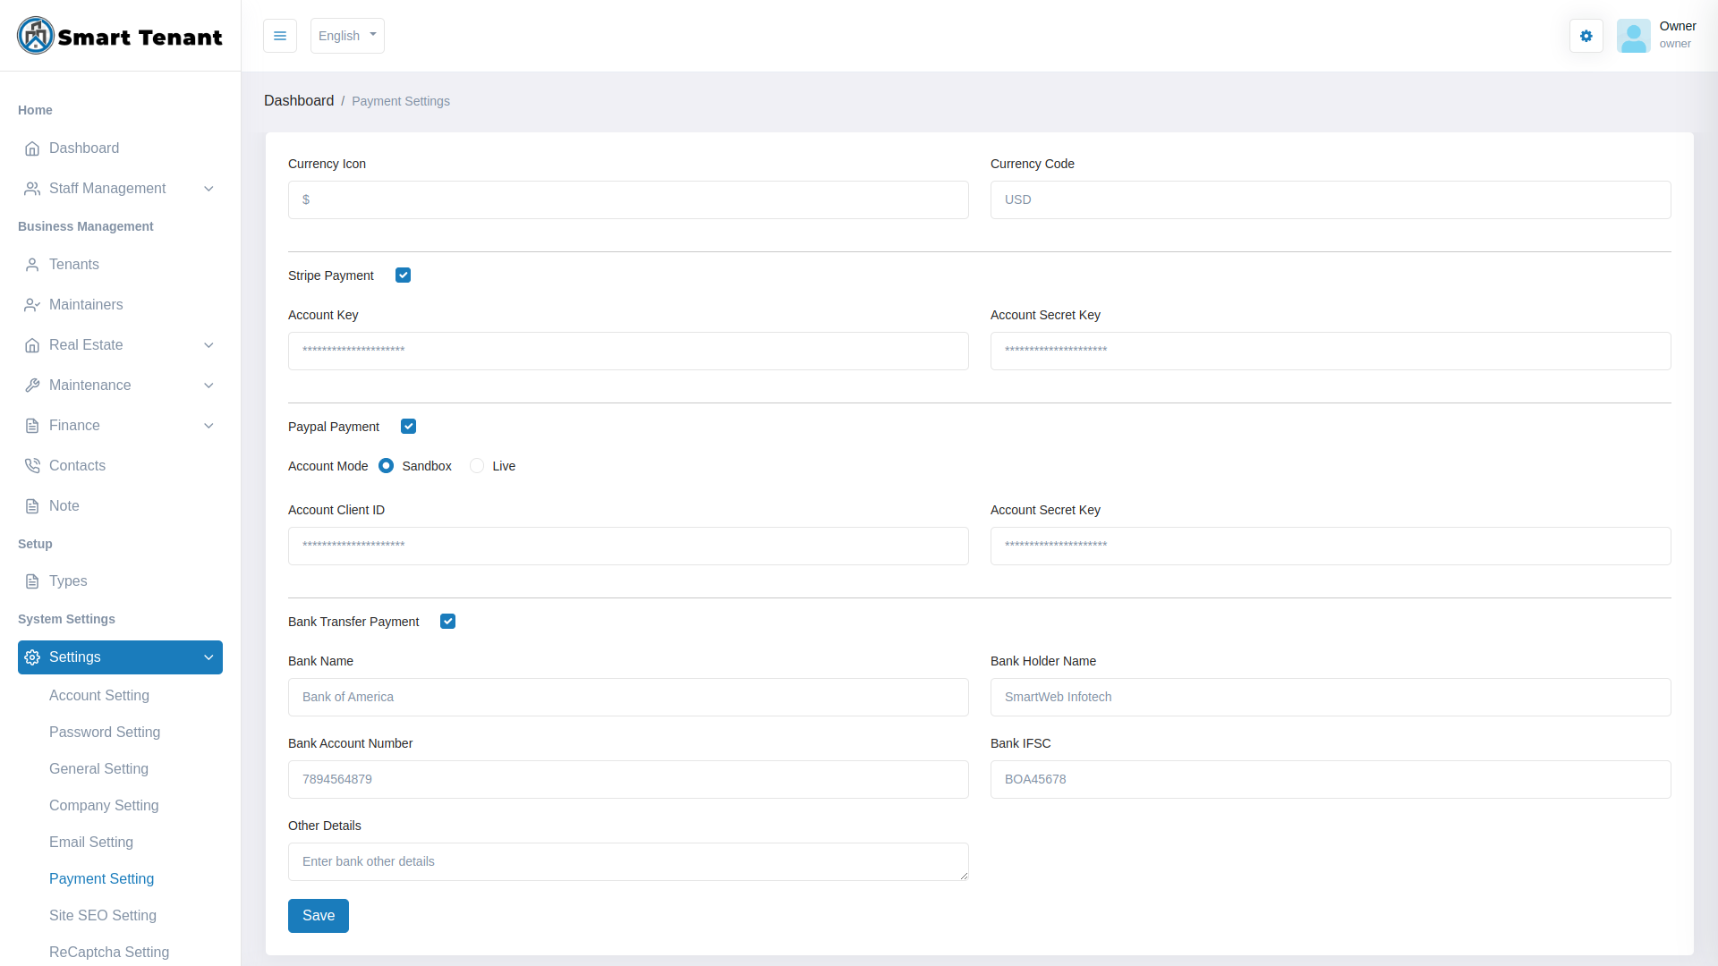
Task: Go to Site SEO Setting
Action: [103, 916]
